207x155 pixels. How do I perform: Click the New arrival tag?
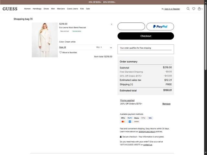tap(64, 31)
